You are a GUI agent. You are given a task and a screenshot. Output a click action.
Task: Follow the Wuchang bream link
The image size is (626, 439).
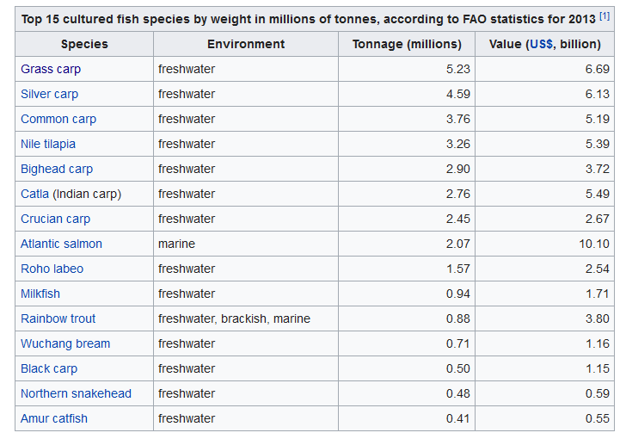tap(65, 343)
